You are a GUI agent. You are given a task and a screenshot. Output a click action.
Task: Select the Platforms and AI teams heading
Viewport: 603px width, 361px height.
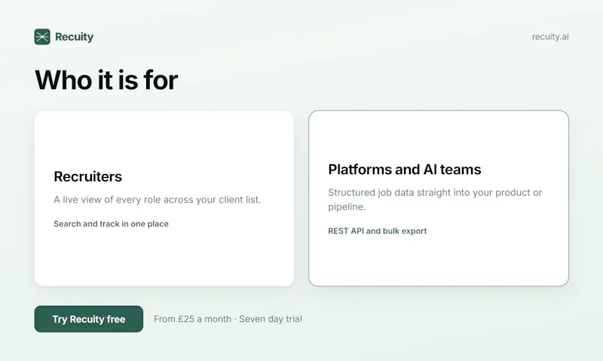(x=404, y=170)
